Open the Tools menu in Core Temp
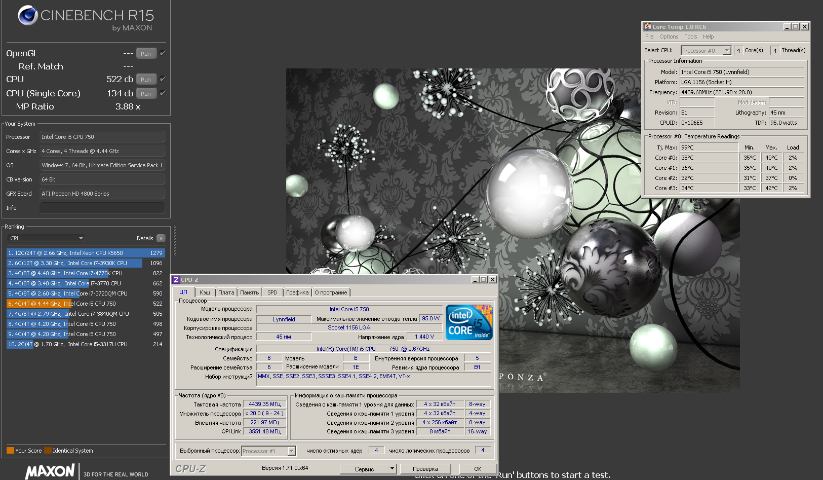823x480 pixels. (x=690, y=36)
